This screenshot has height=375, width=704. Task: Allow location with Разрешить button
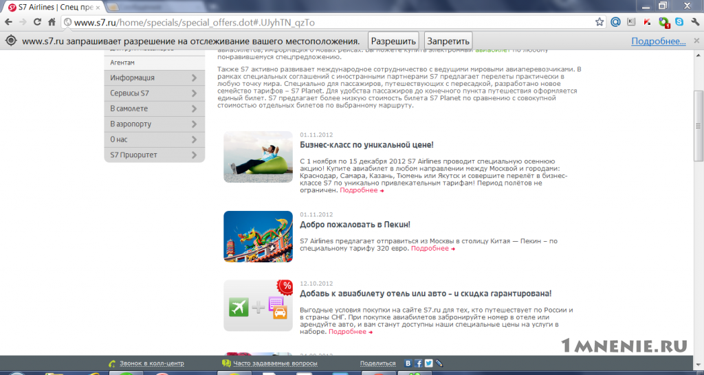pos(393,41)
